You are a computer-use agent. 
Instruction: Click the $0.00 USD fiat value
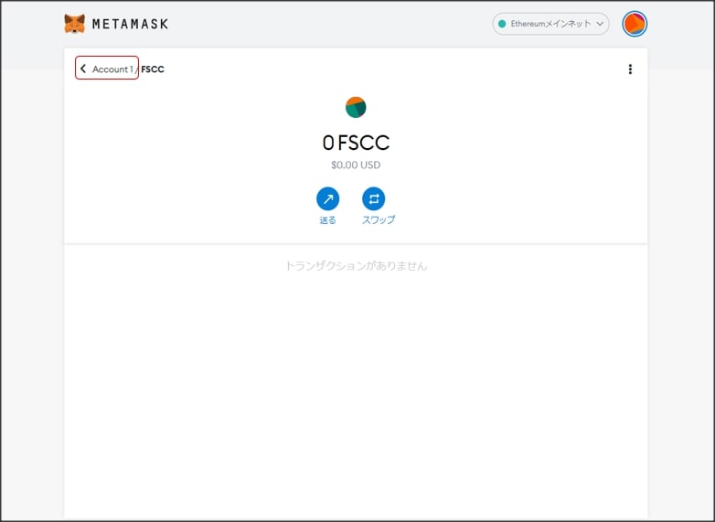click(356, 165)
